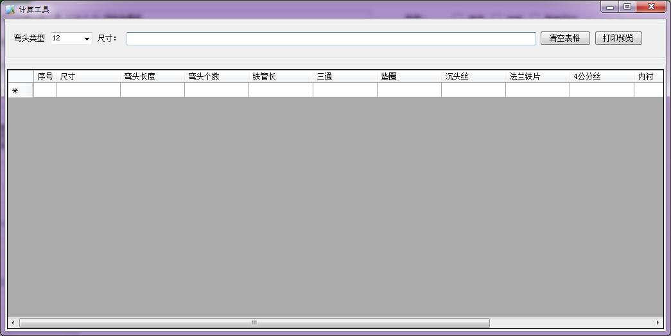
Task: Click the 弯头长度 column header
Action: click(x=152, y=76)
